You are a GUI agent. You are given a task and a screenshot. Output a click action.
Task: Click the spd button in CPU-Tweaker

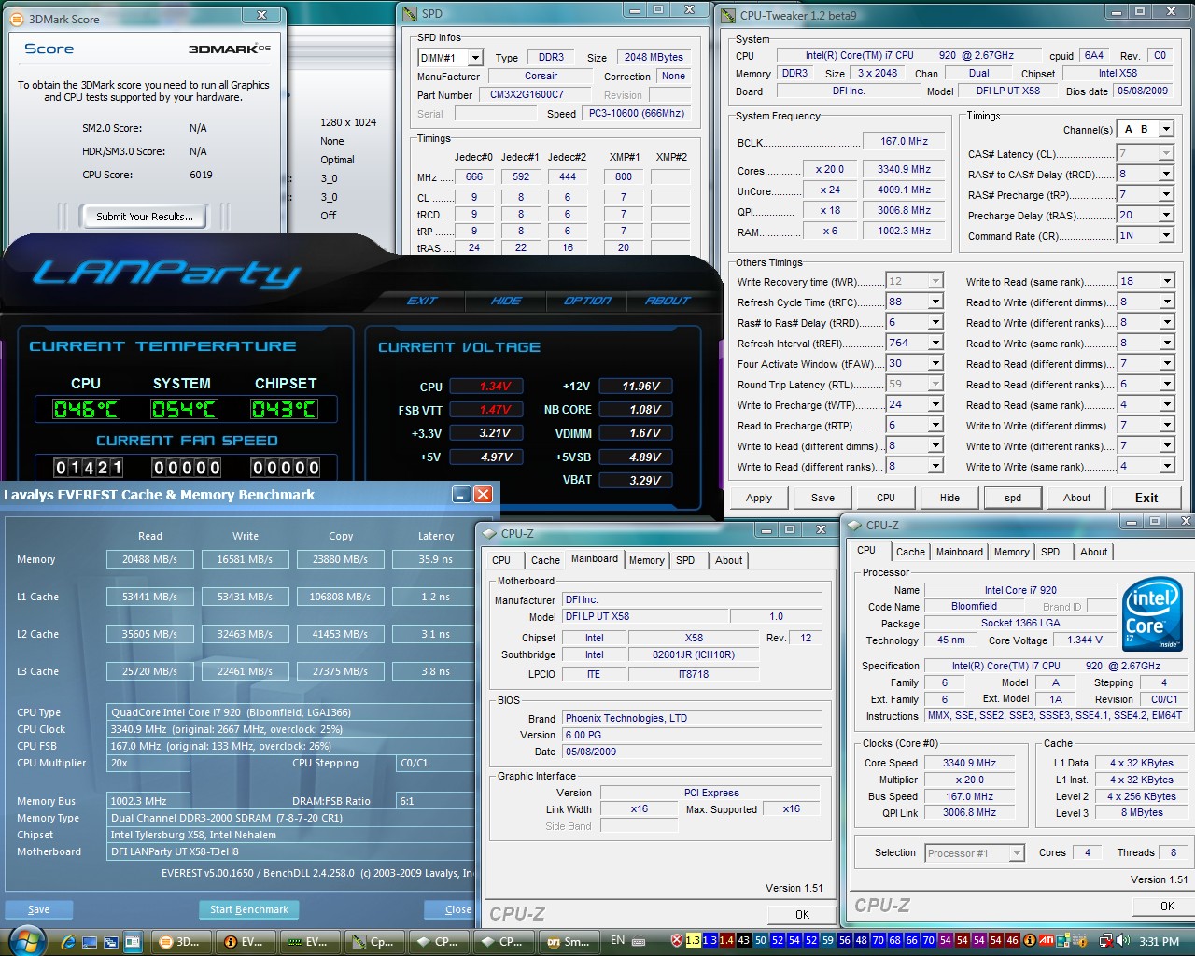(x=1013, y=498)
